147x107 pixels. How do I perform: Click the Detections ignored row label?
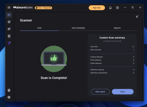pos(97,70)
